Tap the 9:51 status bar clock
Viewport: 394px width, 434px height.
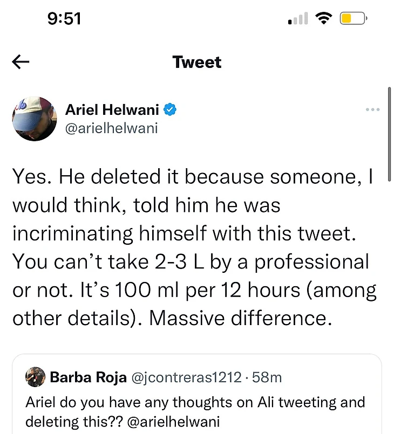point(64,18)
